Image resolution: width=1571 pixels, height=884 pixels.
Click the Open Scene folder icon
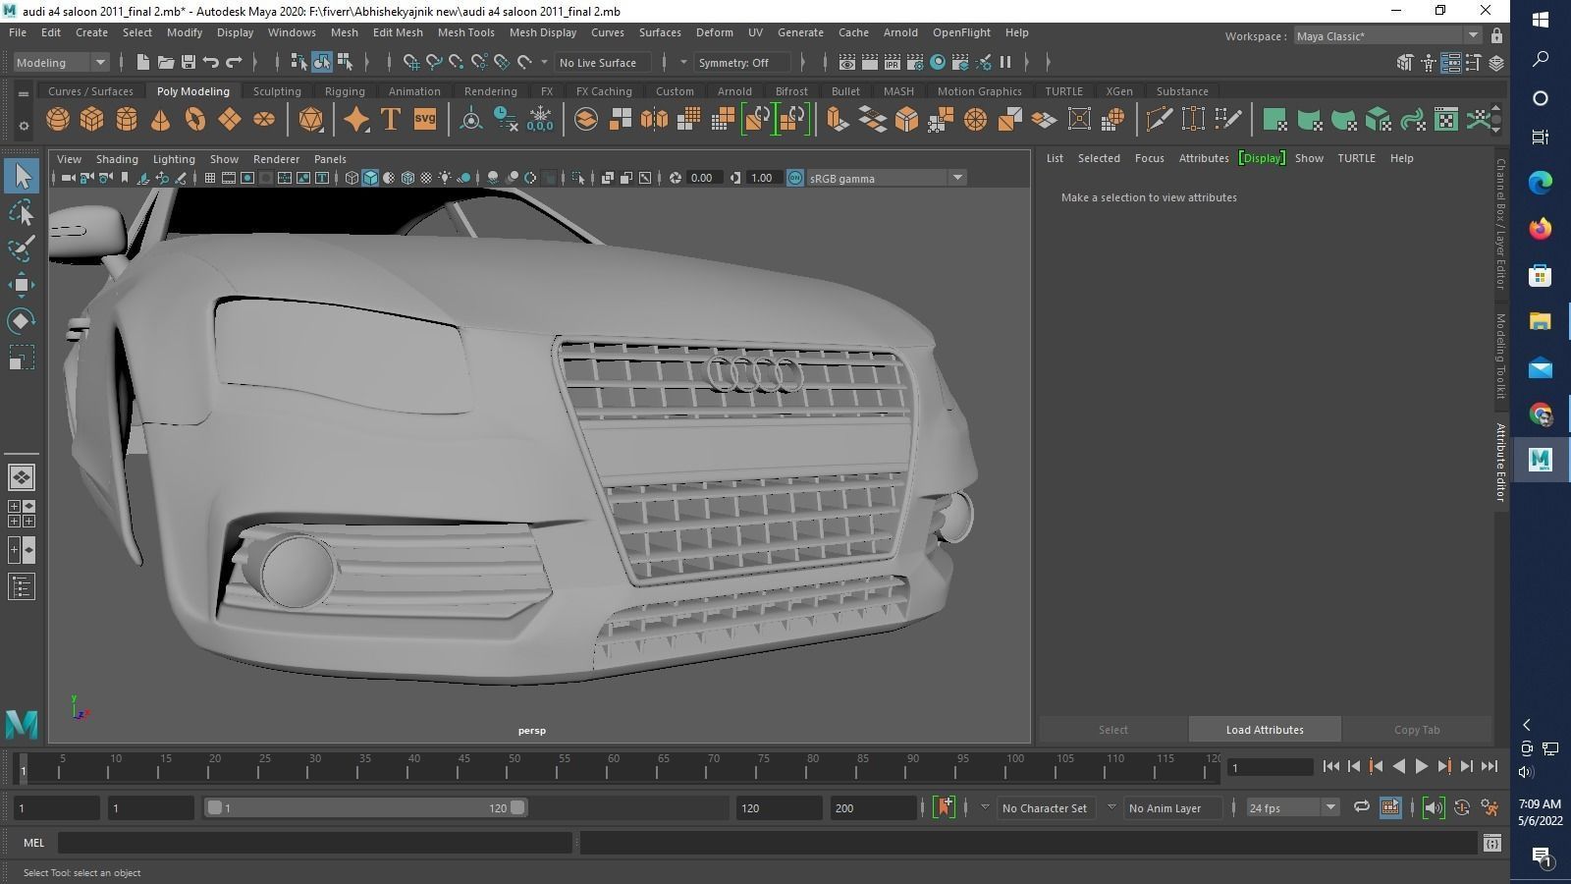[166, 63]
